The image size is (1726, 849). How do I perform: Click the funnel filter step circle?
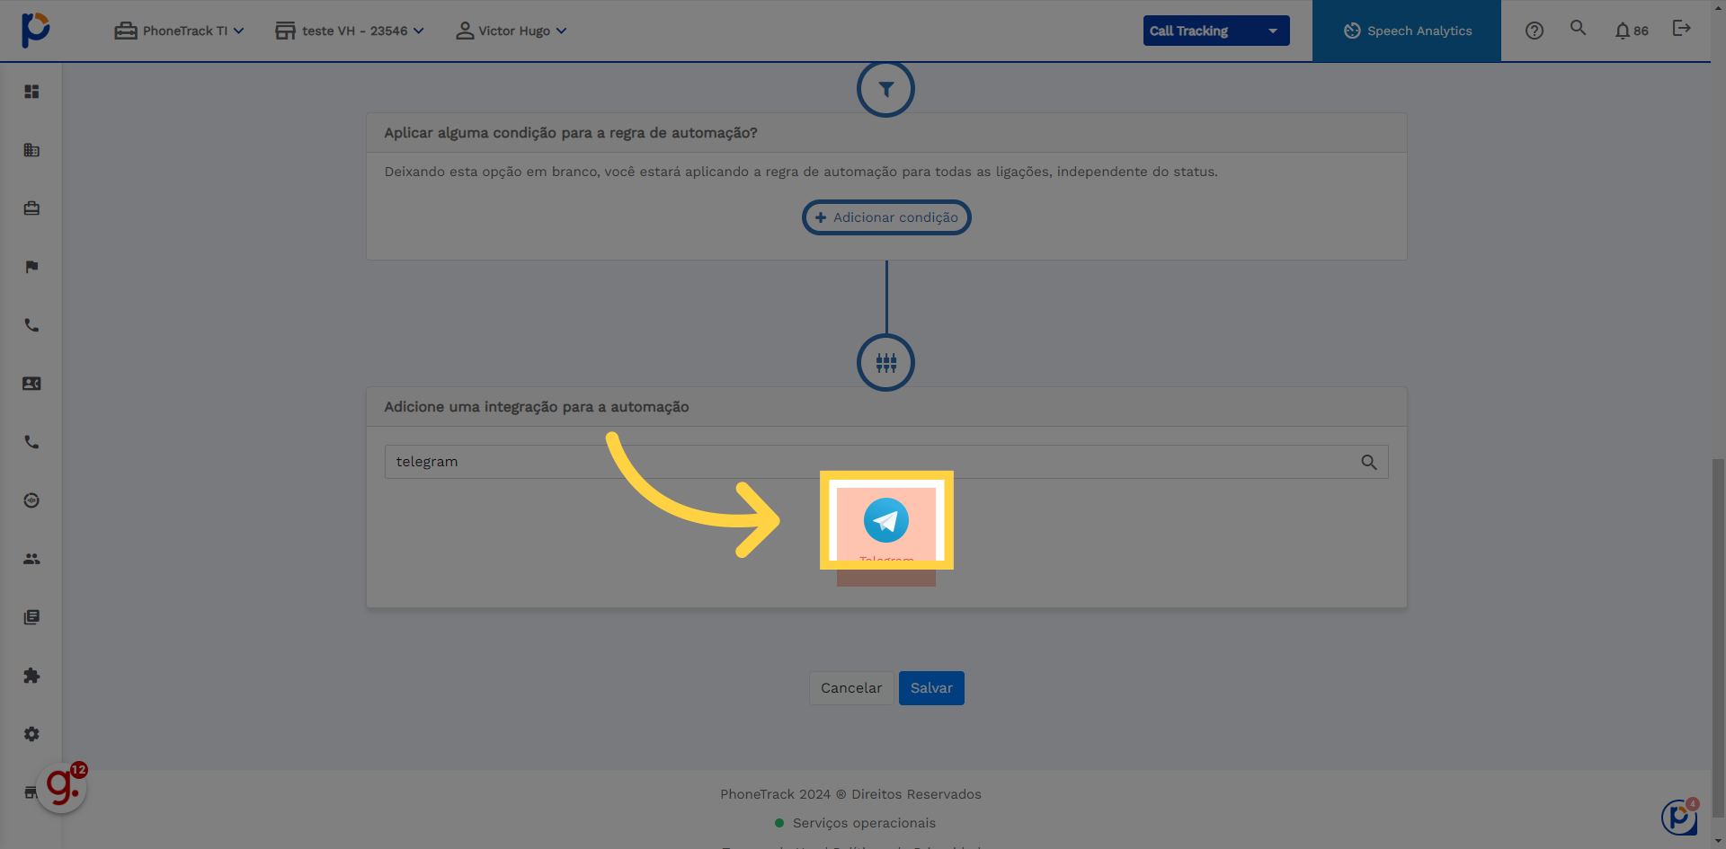coord(885,89)
